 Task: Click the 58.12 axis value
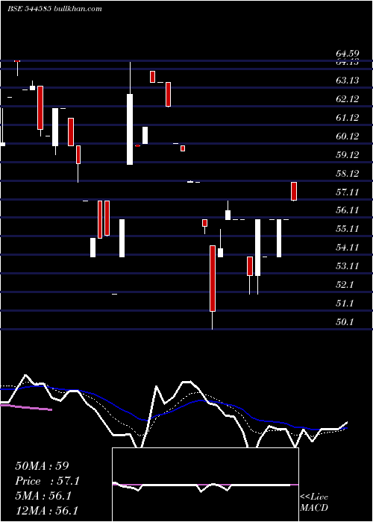point(348,174)
